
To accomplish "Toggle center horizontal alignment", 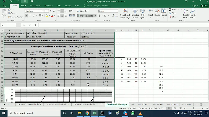I will click(x=62, y=16).
